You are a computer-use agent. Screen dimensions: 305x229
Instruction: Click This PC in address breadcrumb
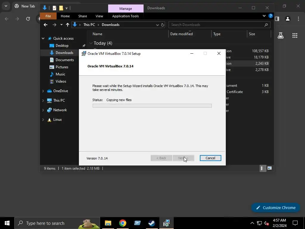pyautogui.click(x=89, y=25)
